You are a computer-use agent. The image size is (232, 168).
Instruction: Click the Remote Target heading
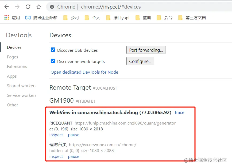pyautogui.click(x=70, y=88)
